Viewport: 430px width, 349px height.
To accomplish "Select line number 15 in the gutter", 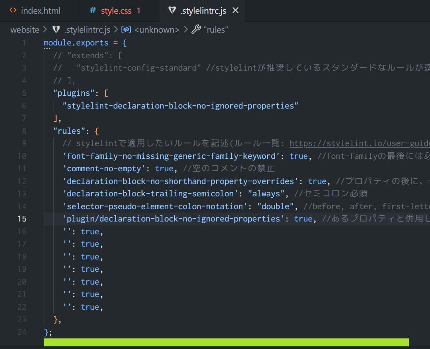I will tap(23, 218).
